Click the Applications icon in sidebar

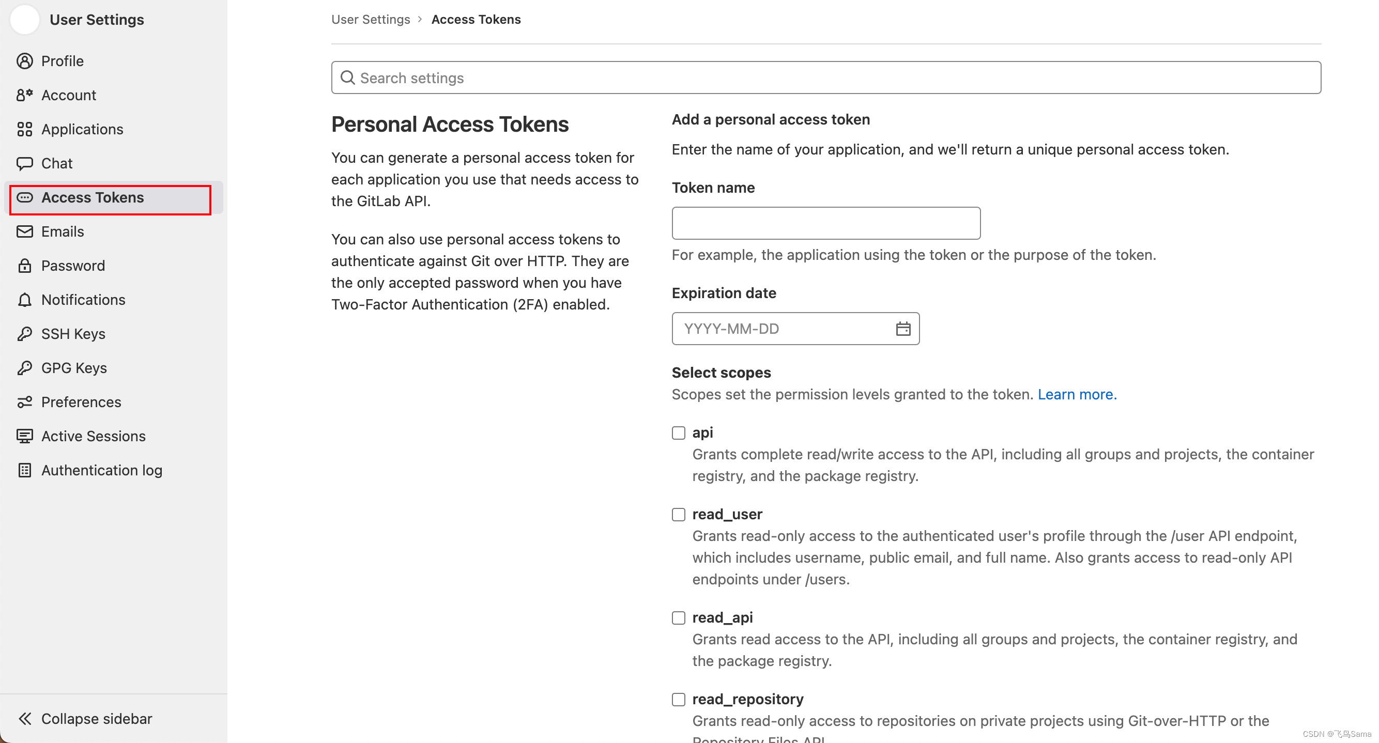pyautogui.click(x=26, y=128)
